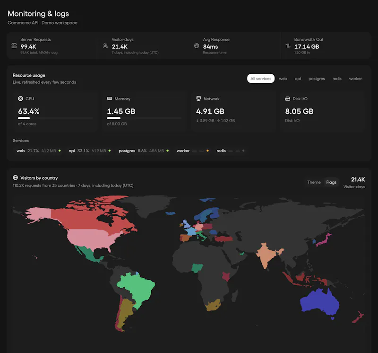Click the 63.4% CPU value
This screenshot has height=353, width=378.
click(29, 111)
